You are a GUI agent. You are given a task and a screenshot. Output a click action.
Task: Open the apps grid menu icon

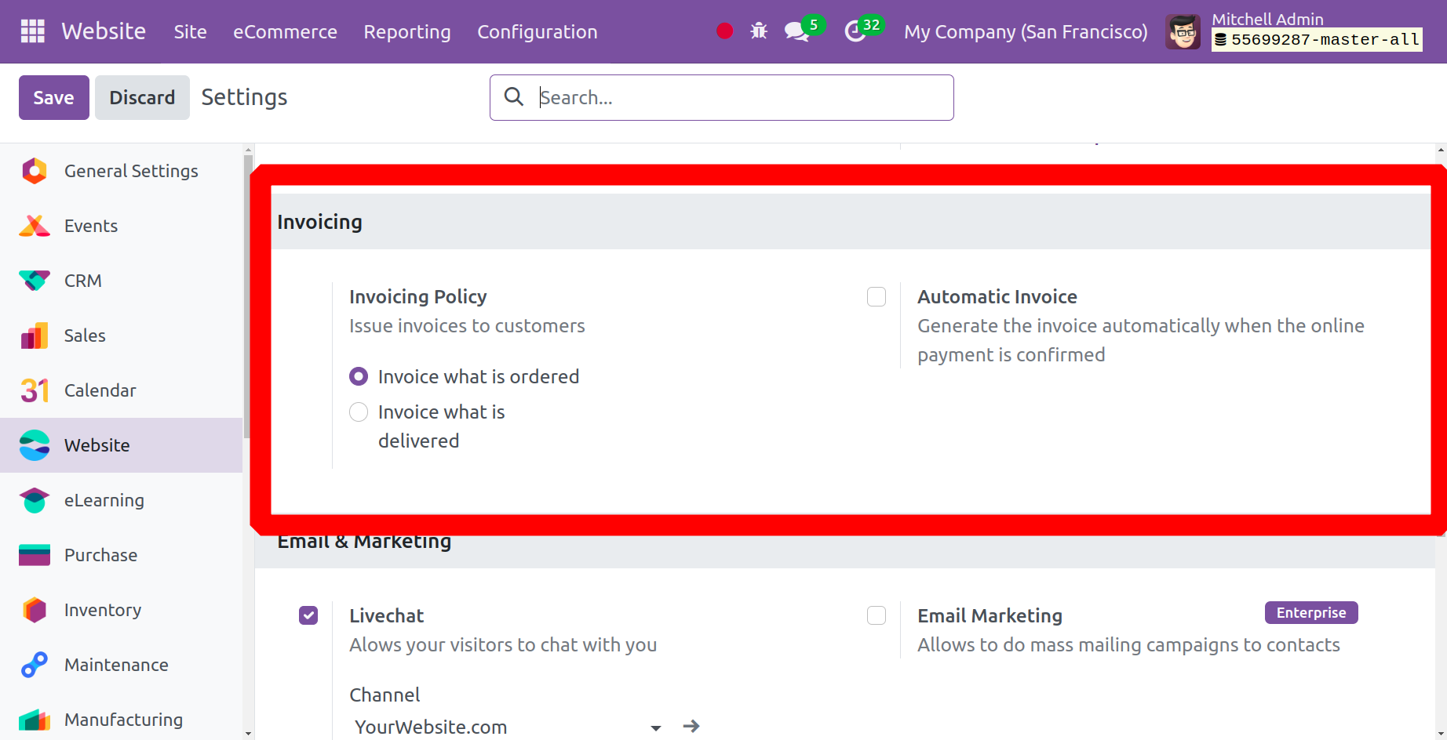pos(32,31)
